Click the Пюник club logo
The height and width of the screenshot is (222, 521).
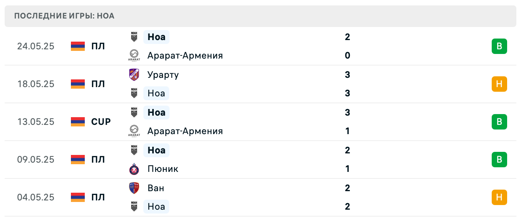point(134,169)
